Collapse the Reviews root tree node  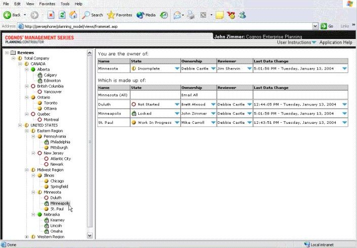tap(7, 53)
